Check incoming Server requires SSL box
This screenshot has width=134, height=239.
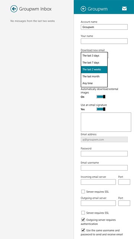pyautogui.click(x=83, y=192)
